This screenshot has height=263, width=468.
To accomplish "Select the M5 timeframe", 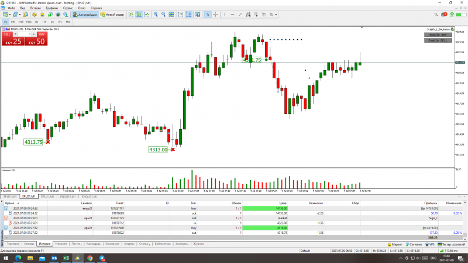I will click(13, 22).
